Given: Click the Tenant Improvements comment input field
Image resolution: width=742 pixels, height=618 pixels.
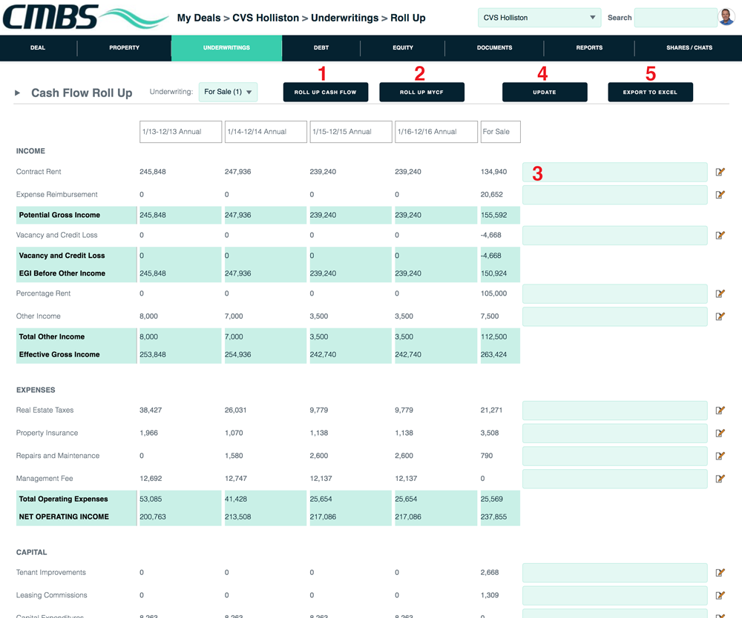Looking at the screenshot, I should pyautogui.click(x=614, y=573).
